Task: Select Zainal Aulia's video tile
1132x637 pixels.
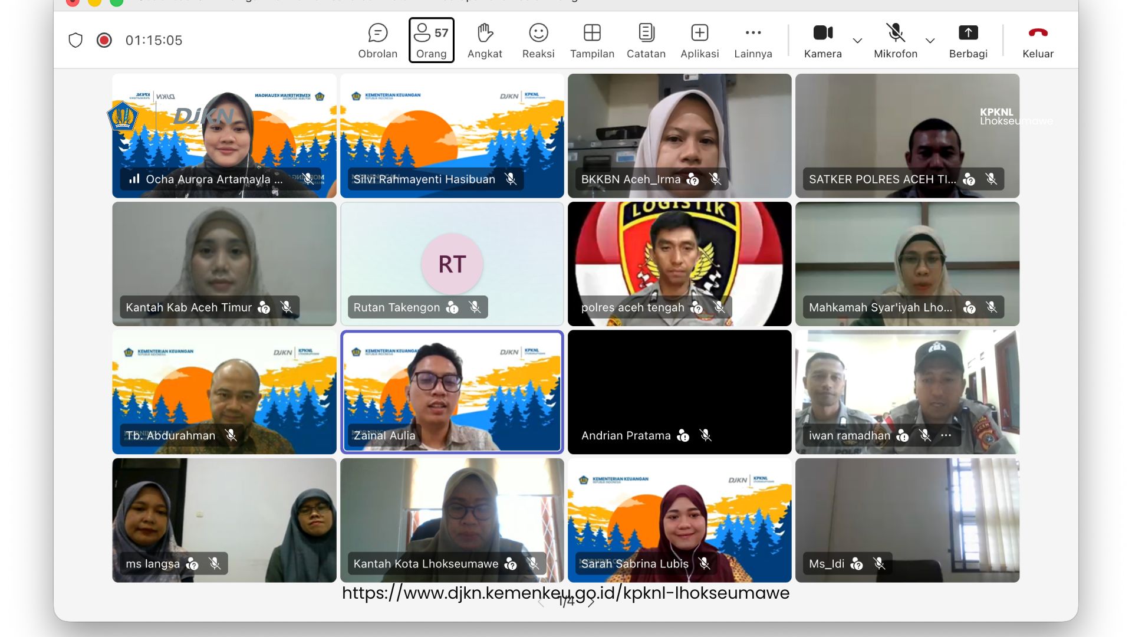Action: point(452,392)
